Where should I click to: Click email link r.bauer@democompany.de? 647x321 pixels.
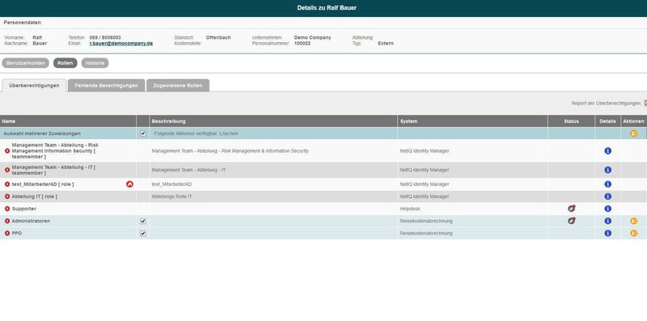(x=121, y=44)
